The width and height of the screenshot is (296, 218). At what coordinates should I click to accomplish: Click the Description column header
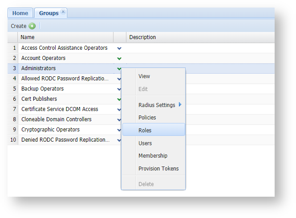(142, 37)
